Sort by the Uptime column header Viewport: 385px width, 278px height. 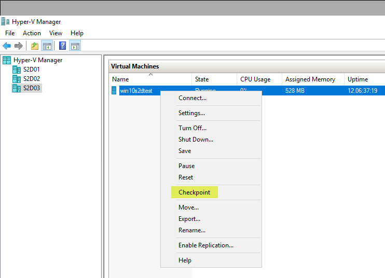click(x=365, y=79)
